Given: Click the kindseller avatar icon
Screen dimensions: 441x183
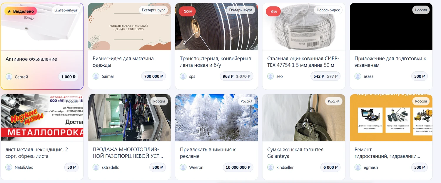Looking at the screenshot, I should click(x=271, y=167).
